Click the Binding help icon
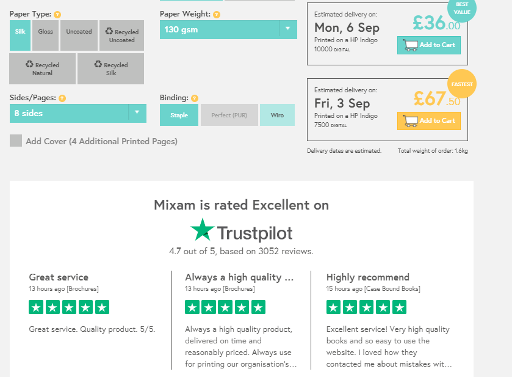512x377 pixels. click(x=195, y=98)
